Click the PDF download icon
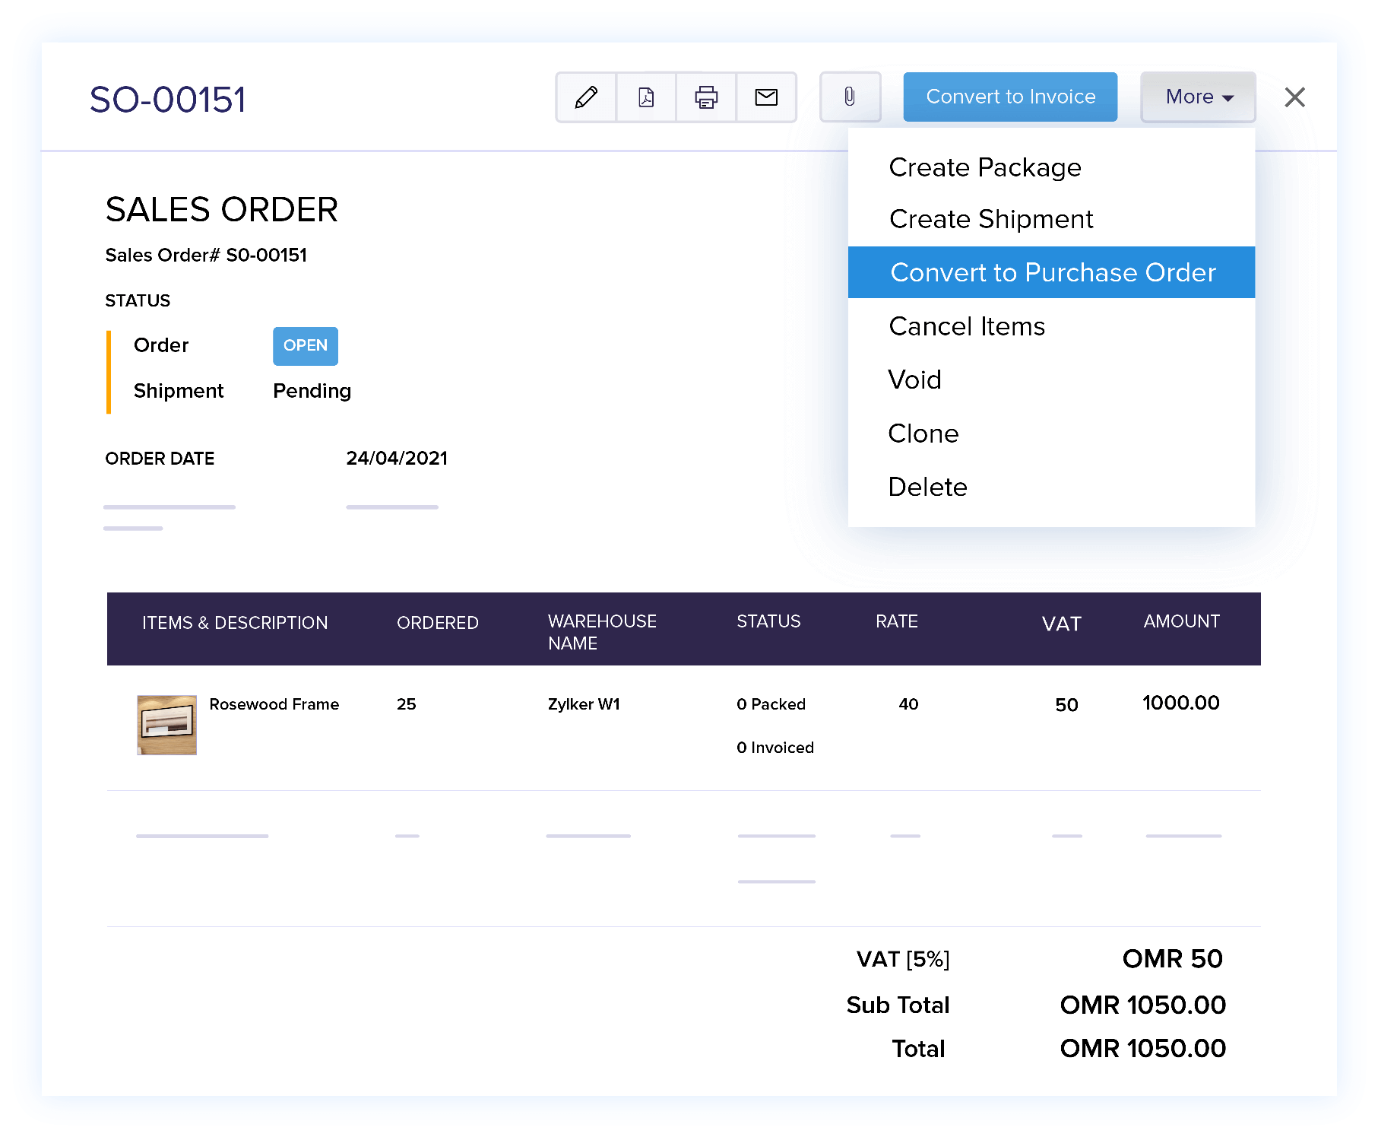Image resolution: width=1378 pixels, height=1137 pixels. pos(646,97)
